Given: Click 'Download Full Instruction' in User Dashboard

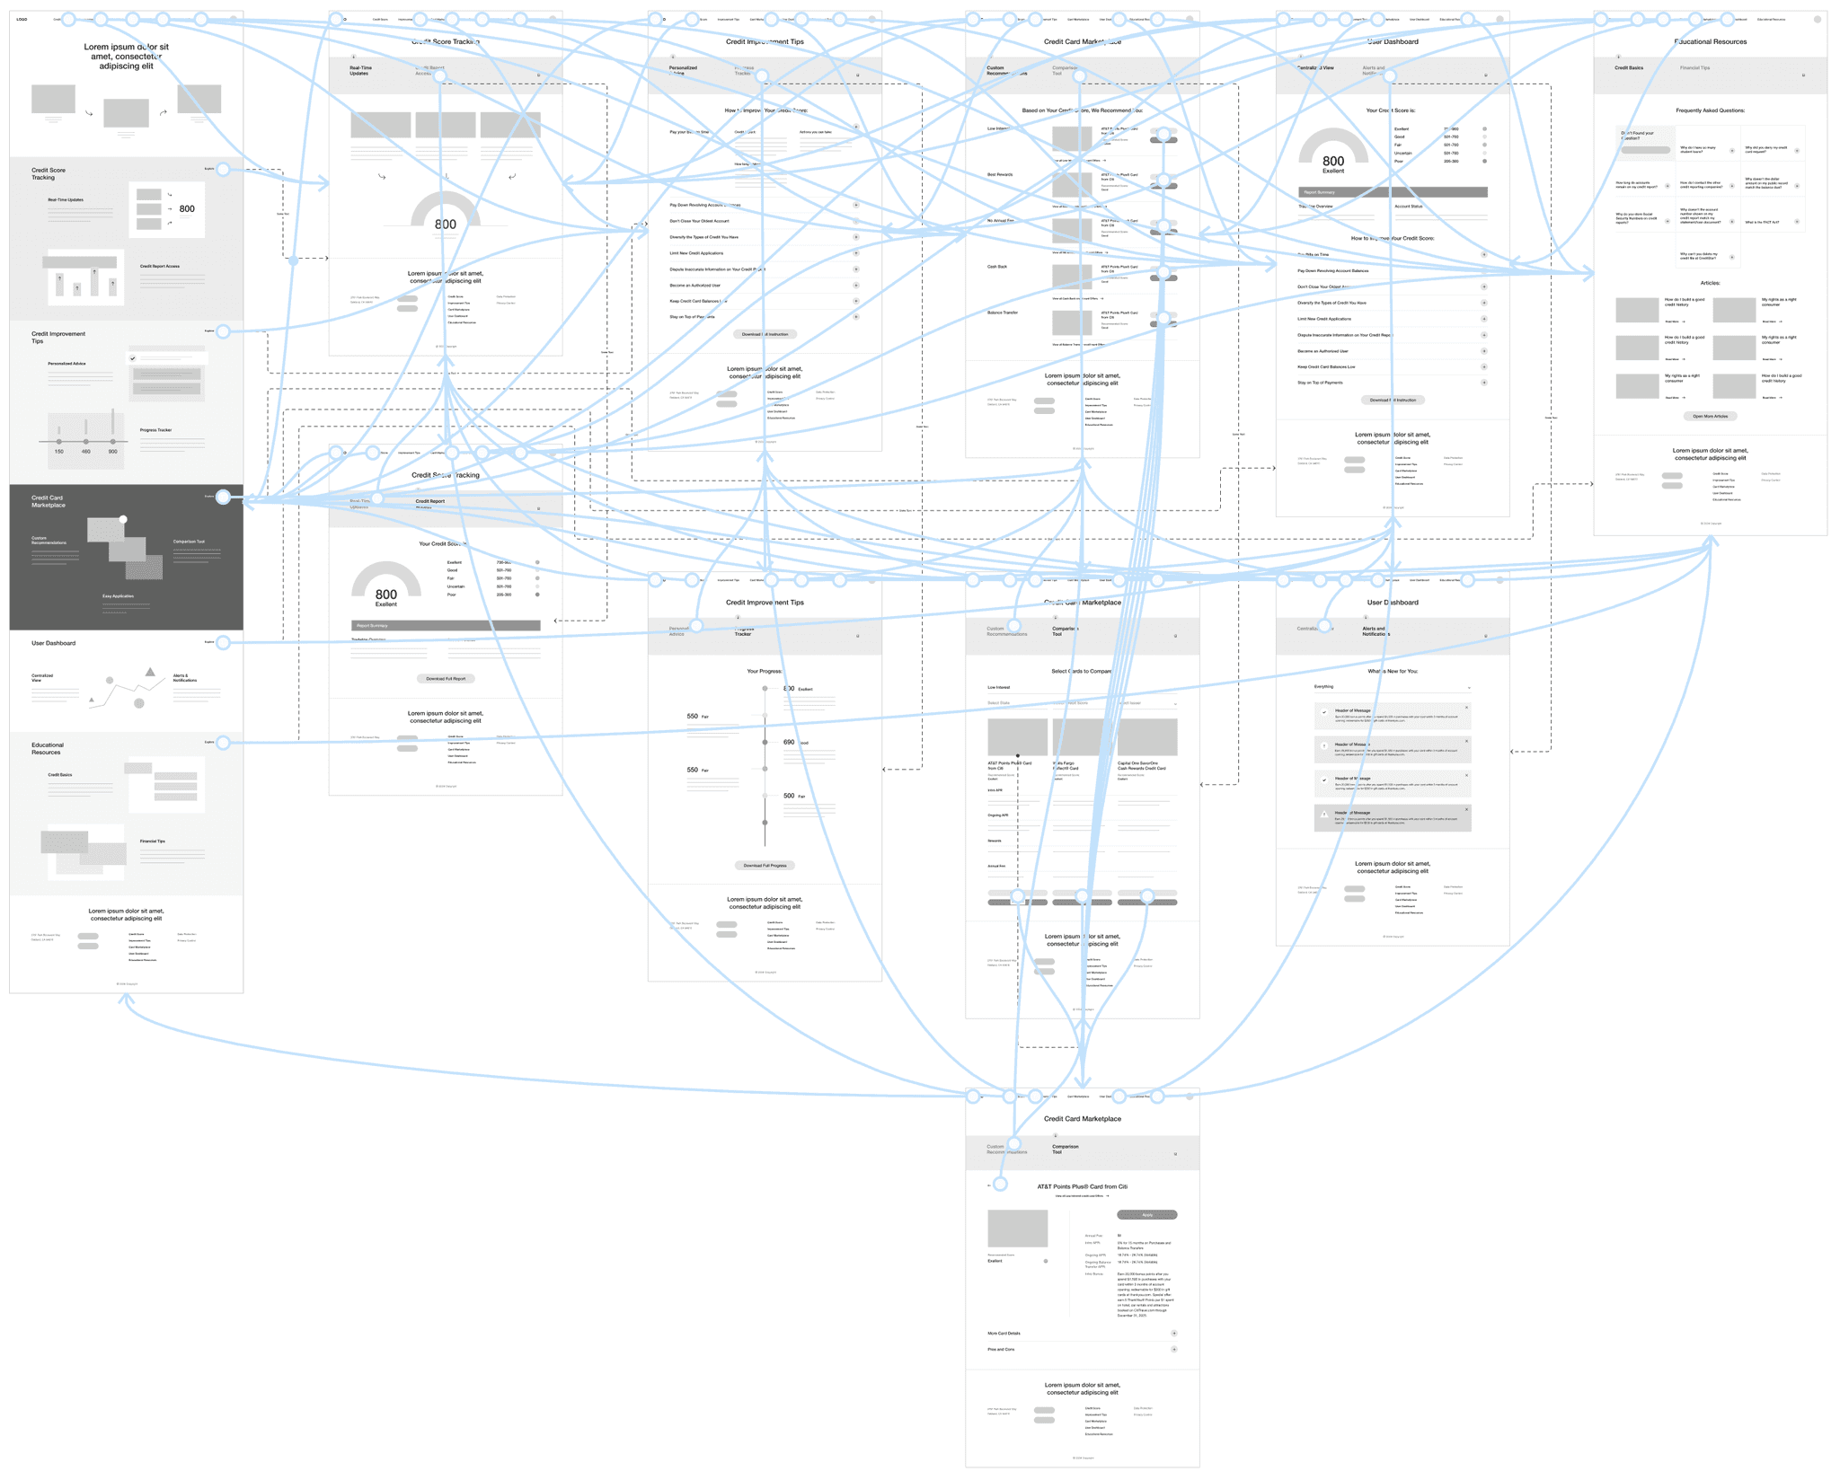Looking at the screenshot, I should [x=1393, y=401].
